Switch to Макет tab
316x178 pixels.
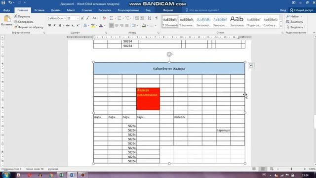[71, 10]
